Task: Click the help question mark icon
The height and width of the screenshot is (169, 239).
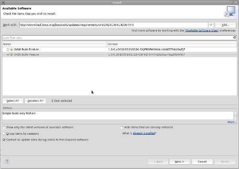Action: pyautogui.click(x=7, y=161)
